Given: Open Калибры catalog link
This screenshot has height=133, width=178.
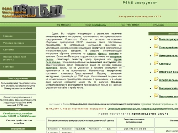Looking at the screenshot, I should coord(165,64).
